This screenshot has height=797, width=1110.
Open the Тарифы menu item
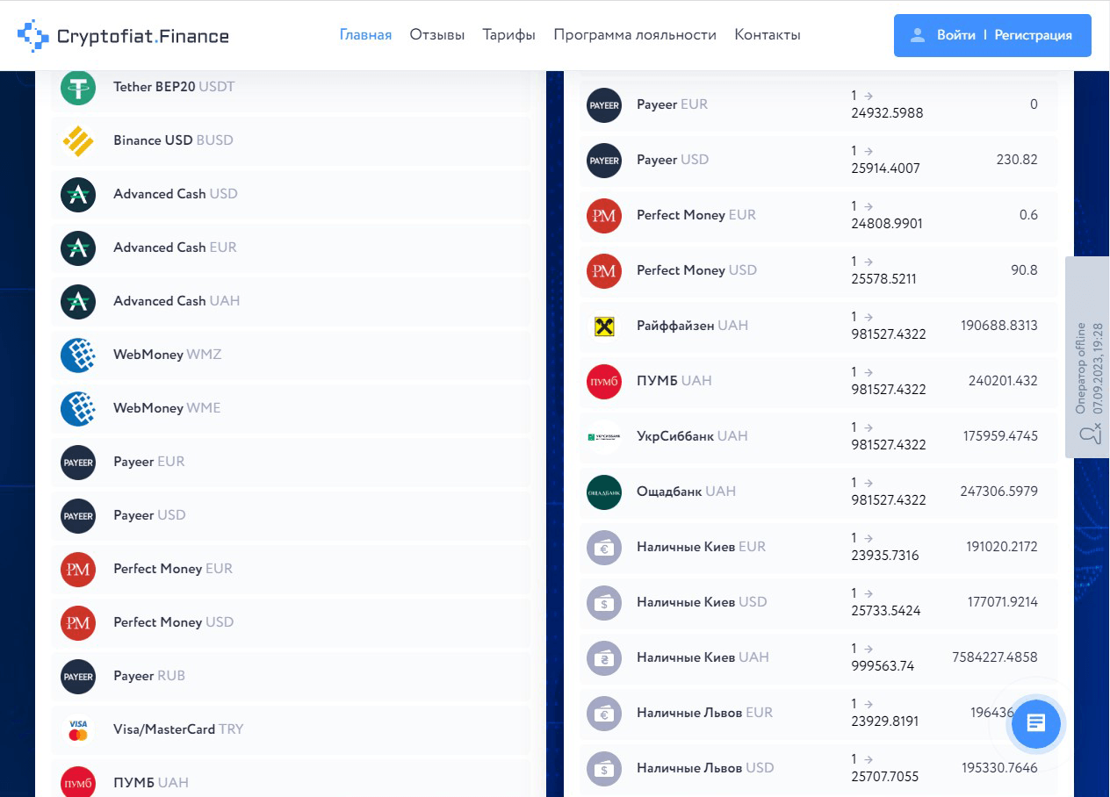tap(509, 35)
